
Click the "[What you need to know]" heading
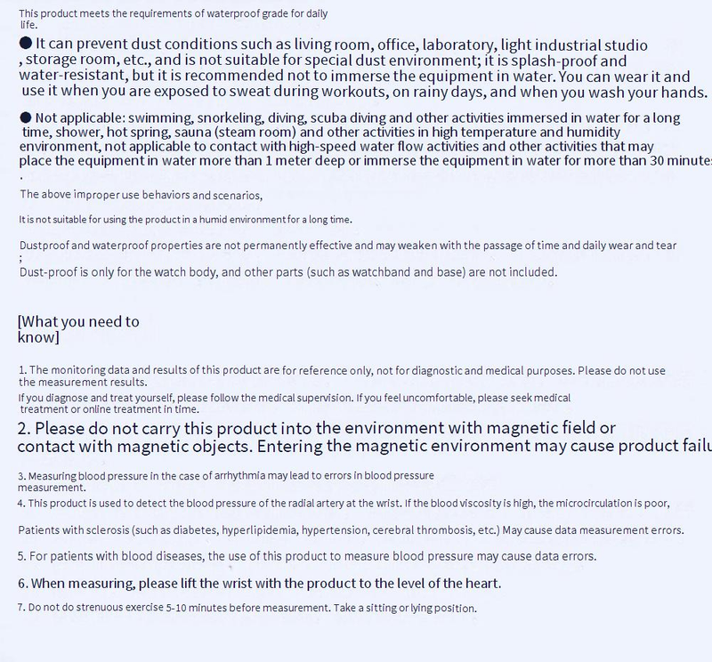pyautogui.click(x=78, y=329)
